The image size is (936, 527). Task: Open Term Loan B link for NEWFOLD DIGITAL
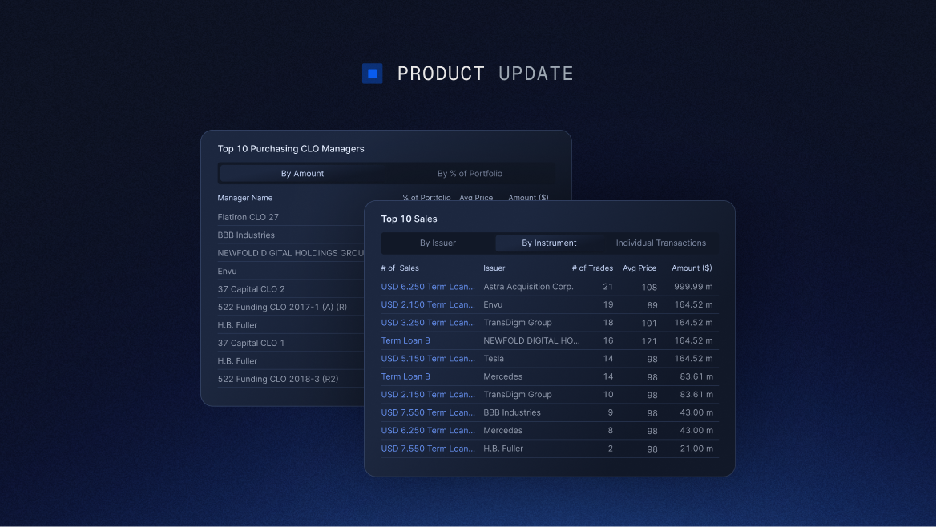tap(405, 340)
